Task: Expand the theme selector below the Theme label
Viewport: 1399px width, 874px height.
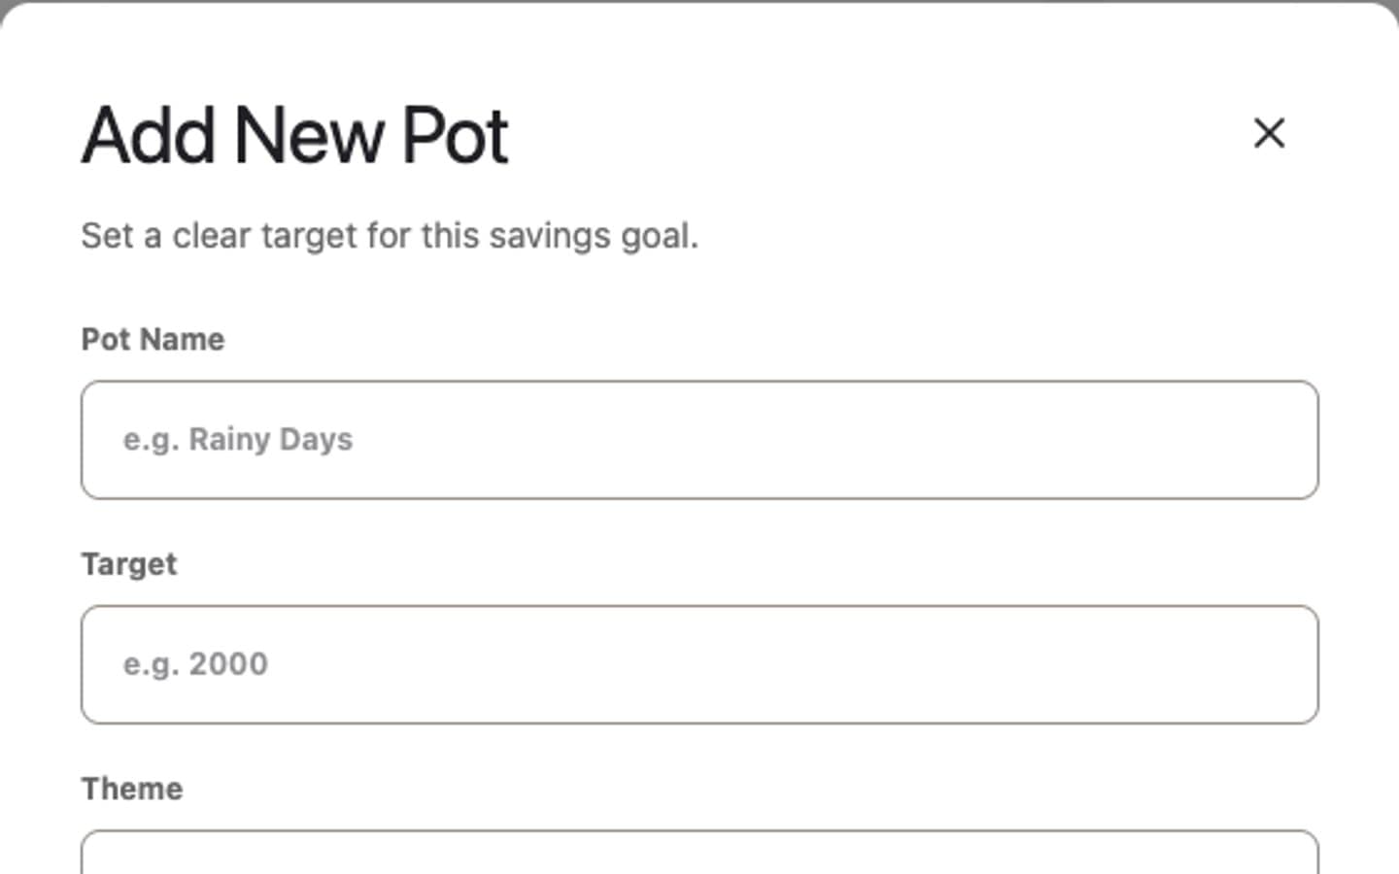Action: [699, 853]
